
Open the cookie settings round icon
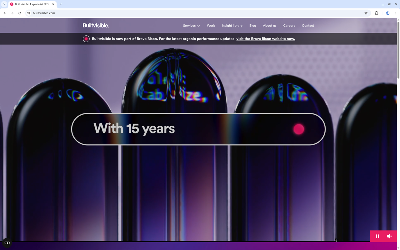(x=7, y=243)
